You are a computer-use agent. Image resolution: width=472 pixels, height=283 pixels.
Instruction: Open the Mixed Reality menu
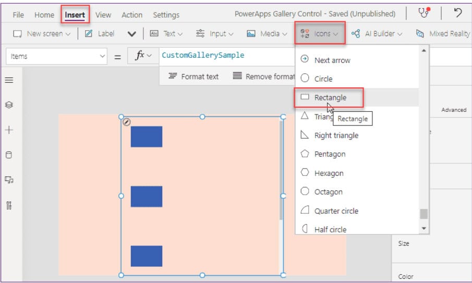click(x=443, y=34)
